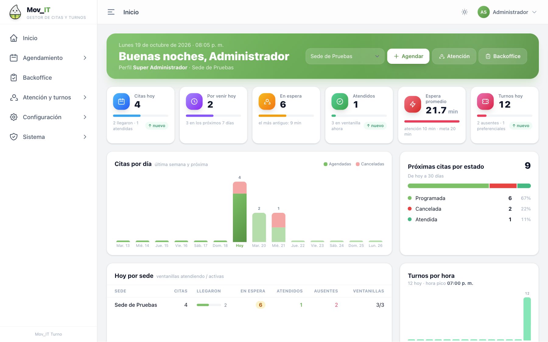Expand the Sistema submenu chevron
This screenshot has height=342, width=548.
[85, 137]
